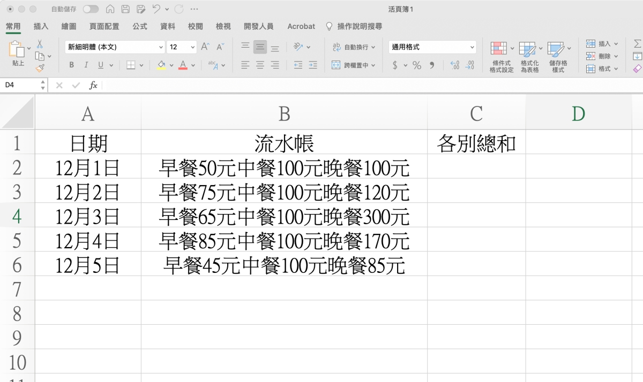Switch to the 公式 ribbon tab
Screen dimensions: 643x382
tap(140, 26)
